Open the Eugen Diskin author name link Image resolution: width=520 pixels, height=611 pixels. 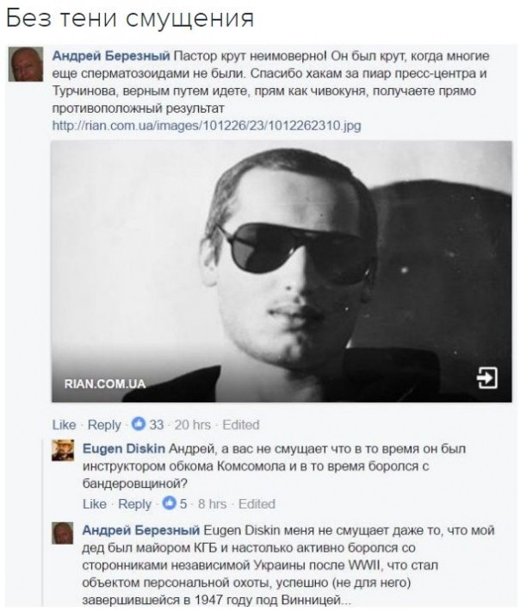point(124,448)
